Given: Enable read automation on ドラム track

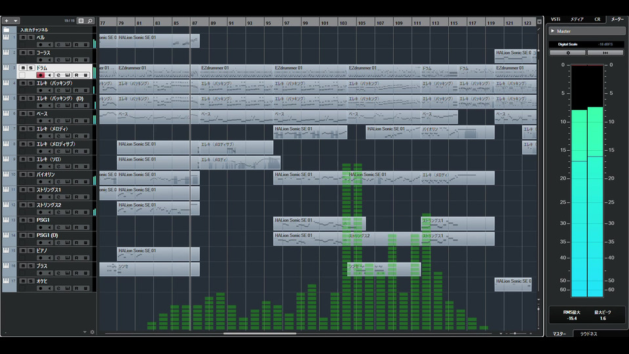Looking at the screenshot, I should (x=76, y=75).
